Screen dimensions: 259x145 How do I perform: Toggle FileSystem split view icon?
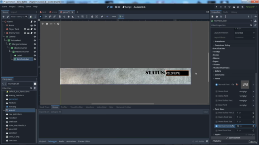coord(35,84)
